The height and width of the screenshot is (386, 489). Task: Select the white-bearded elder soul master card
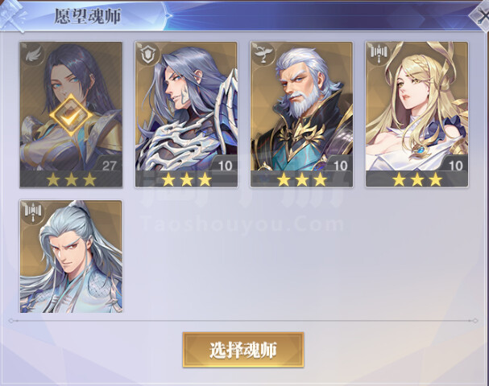pos(301,114)
